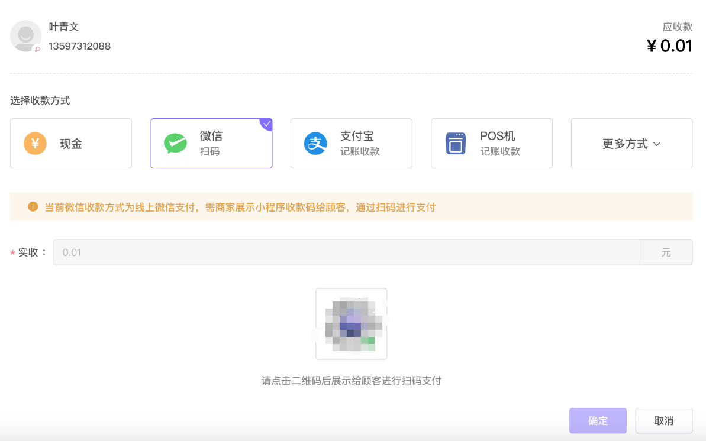
Task: Select POS机 记账收款 payment method
Action: point(492,144)
